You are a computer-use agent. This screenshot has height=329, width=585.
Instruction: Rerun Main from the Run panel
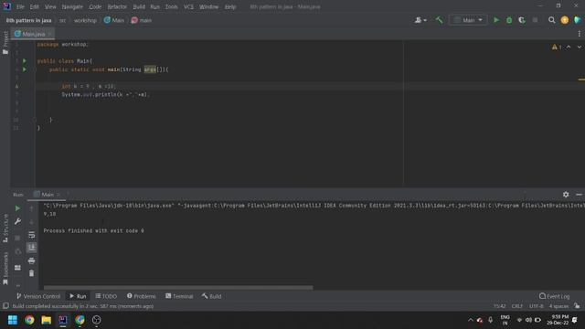[x=17, y=208]
